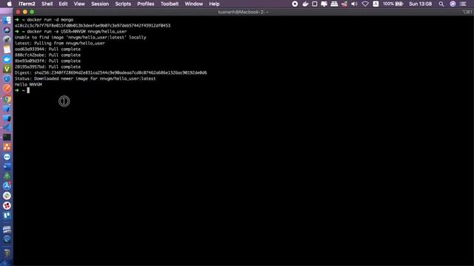The image size is (474, 266).
Task: Open Google Chrome in the Dock
Action: click(x=7, y=98)
